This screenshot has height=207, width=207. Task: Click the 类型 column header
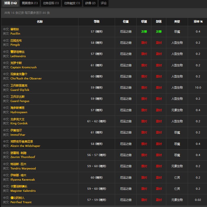click(177, 22)
